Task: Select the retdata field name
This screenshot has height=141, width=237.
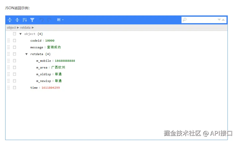Action: (37, 54)
